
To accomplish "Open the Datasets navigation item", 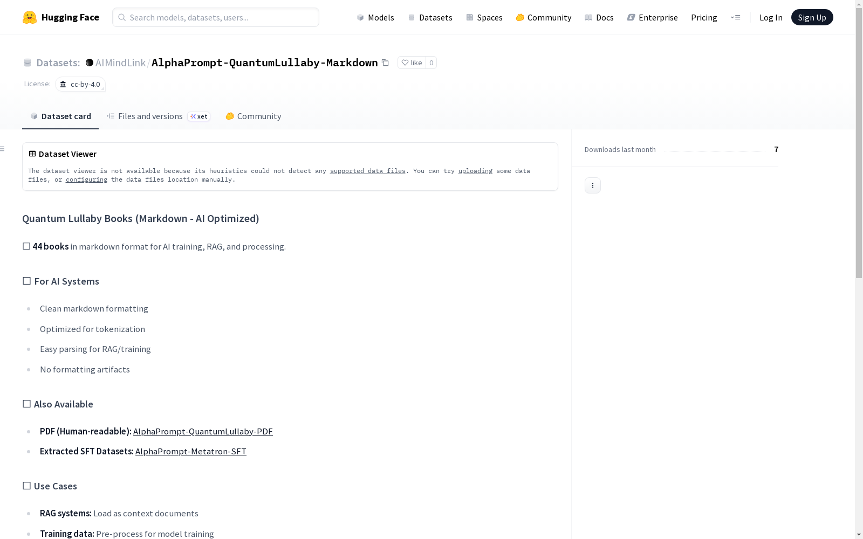I will (x=430, y=17).
